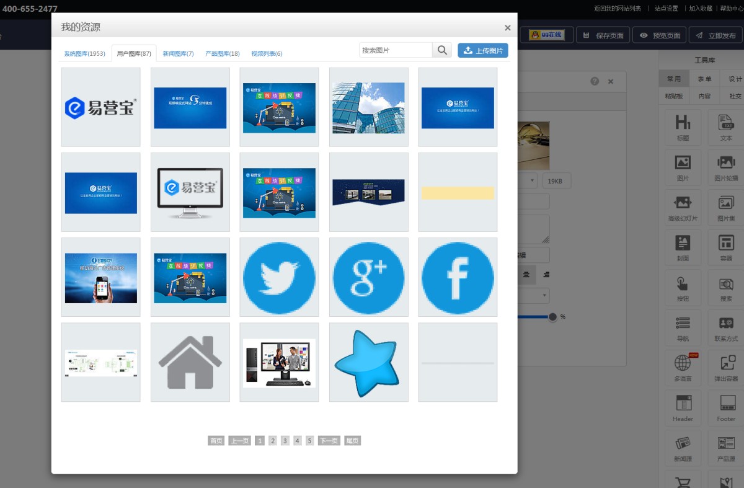Select the 图片集 gallery tool
The width and height of the screenshot is (744, 488).
tap(726, 208)
